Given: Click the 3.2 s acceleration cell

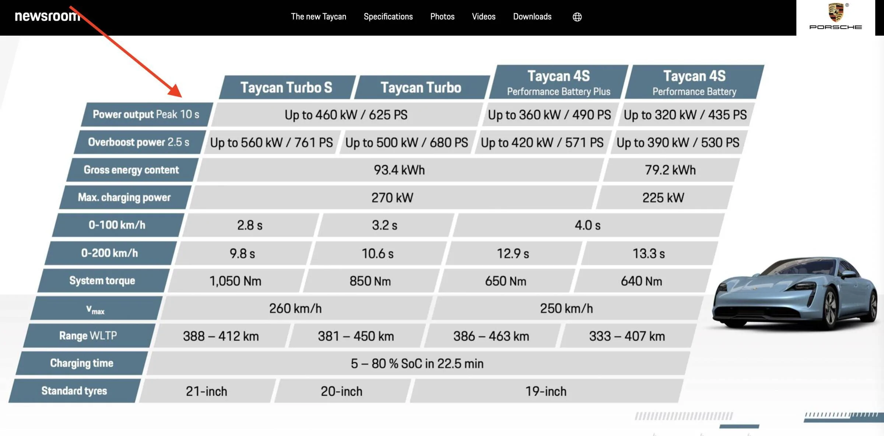Looking at the screenshot, I should (385, 225).
